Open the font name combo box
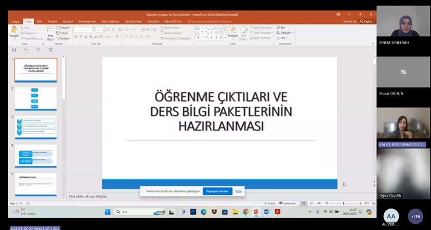The height and width of the screenshot is (230, 431). pos(84,29)
